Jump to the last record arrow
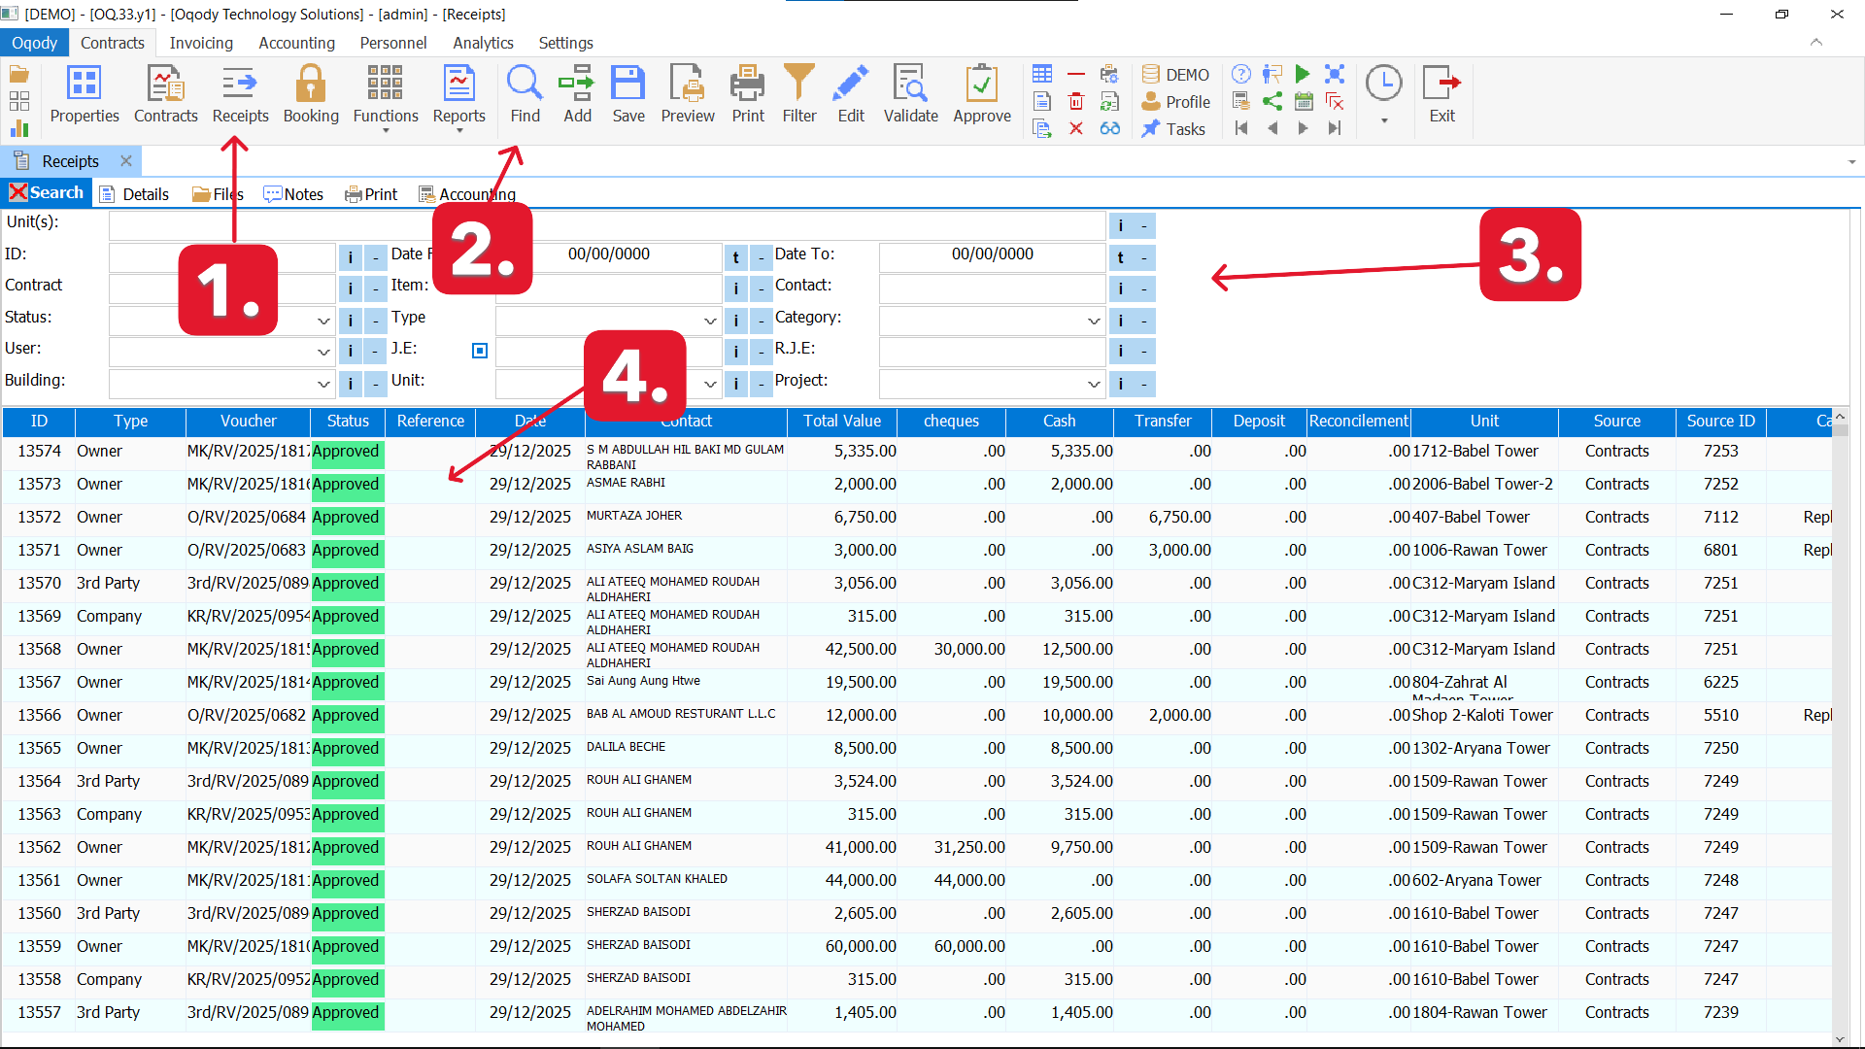The image size is (1865, 1049). 1335,128
